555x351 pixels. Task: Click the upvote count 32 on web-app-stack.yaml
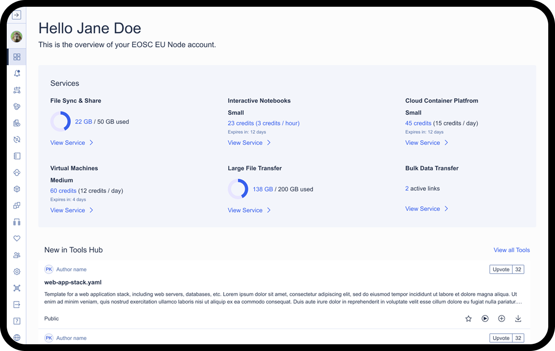click(518, 269)
